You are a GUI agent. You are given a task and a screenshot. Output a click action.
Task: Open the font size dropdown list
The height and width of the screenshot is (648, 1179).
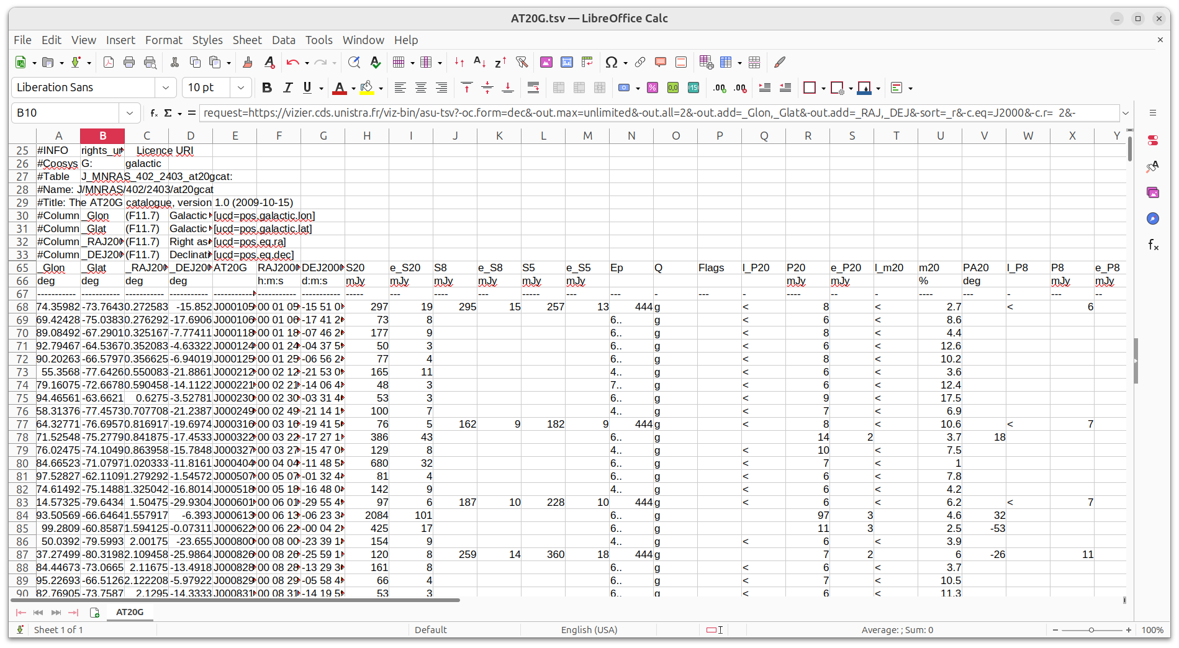(241, 88)
